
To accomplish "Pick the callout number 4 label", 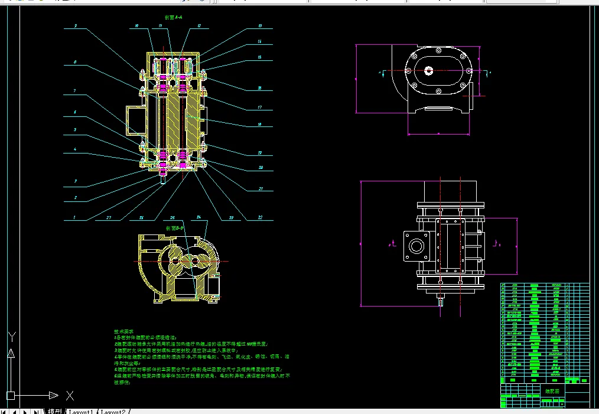I will 75,149.
